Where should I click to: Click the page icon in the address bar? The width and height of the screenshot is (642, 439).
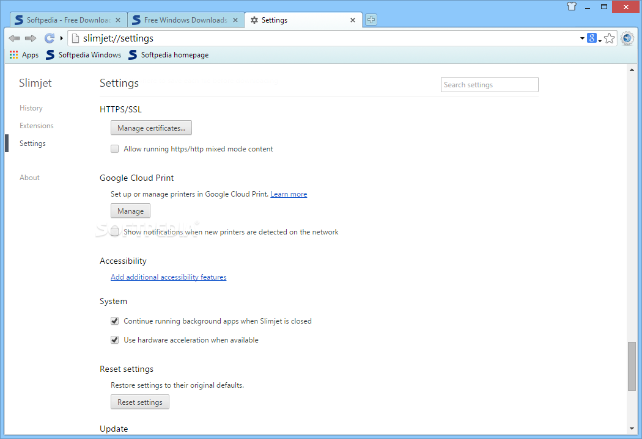(x=75, y=38)
